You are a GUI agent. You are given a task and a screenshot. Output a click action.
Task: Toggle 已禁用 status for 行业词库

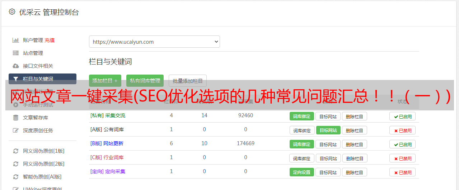click(402, 158)
